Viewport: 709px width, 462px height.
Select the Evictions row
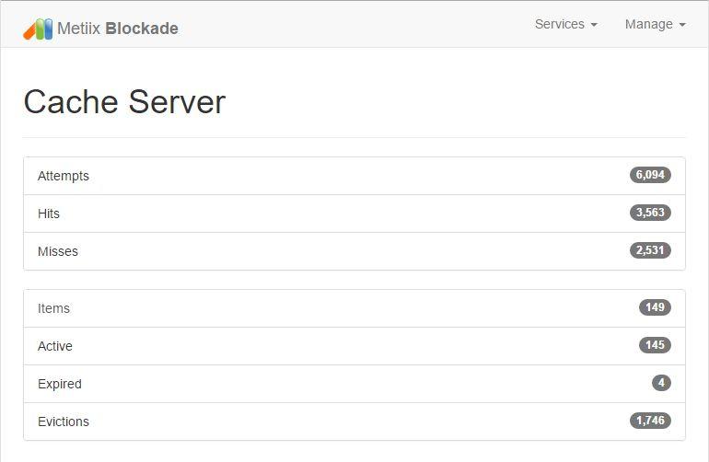pyautogui.click(x=354, y=422)
